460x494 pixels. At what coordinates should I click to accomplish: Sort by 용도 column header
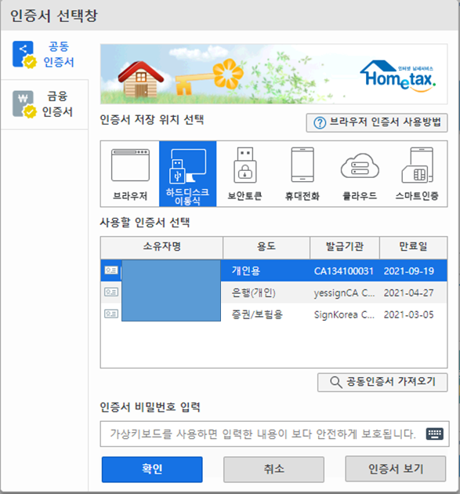click(266, 248)
